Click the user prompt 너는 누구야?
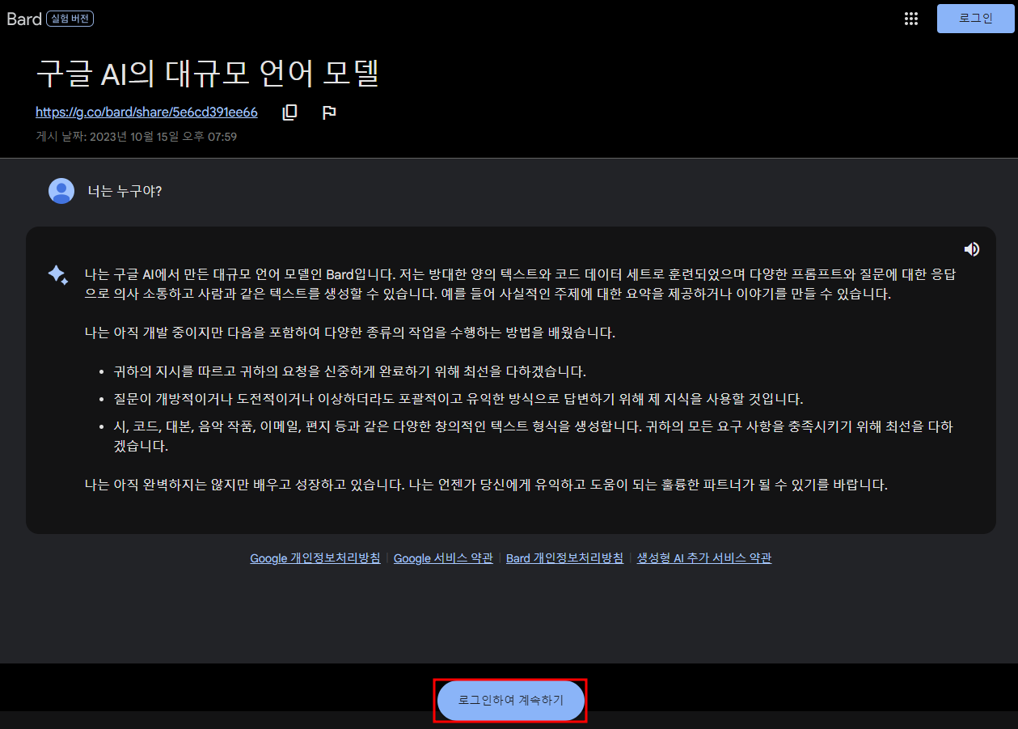 pyautogui.click(x=125, y=192)
